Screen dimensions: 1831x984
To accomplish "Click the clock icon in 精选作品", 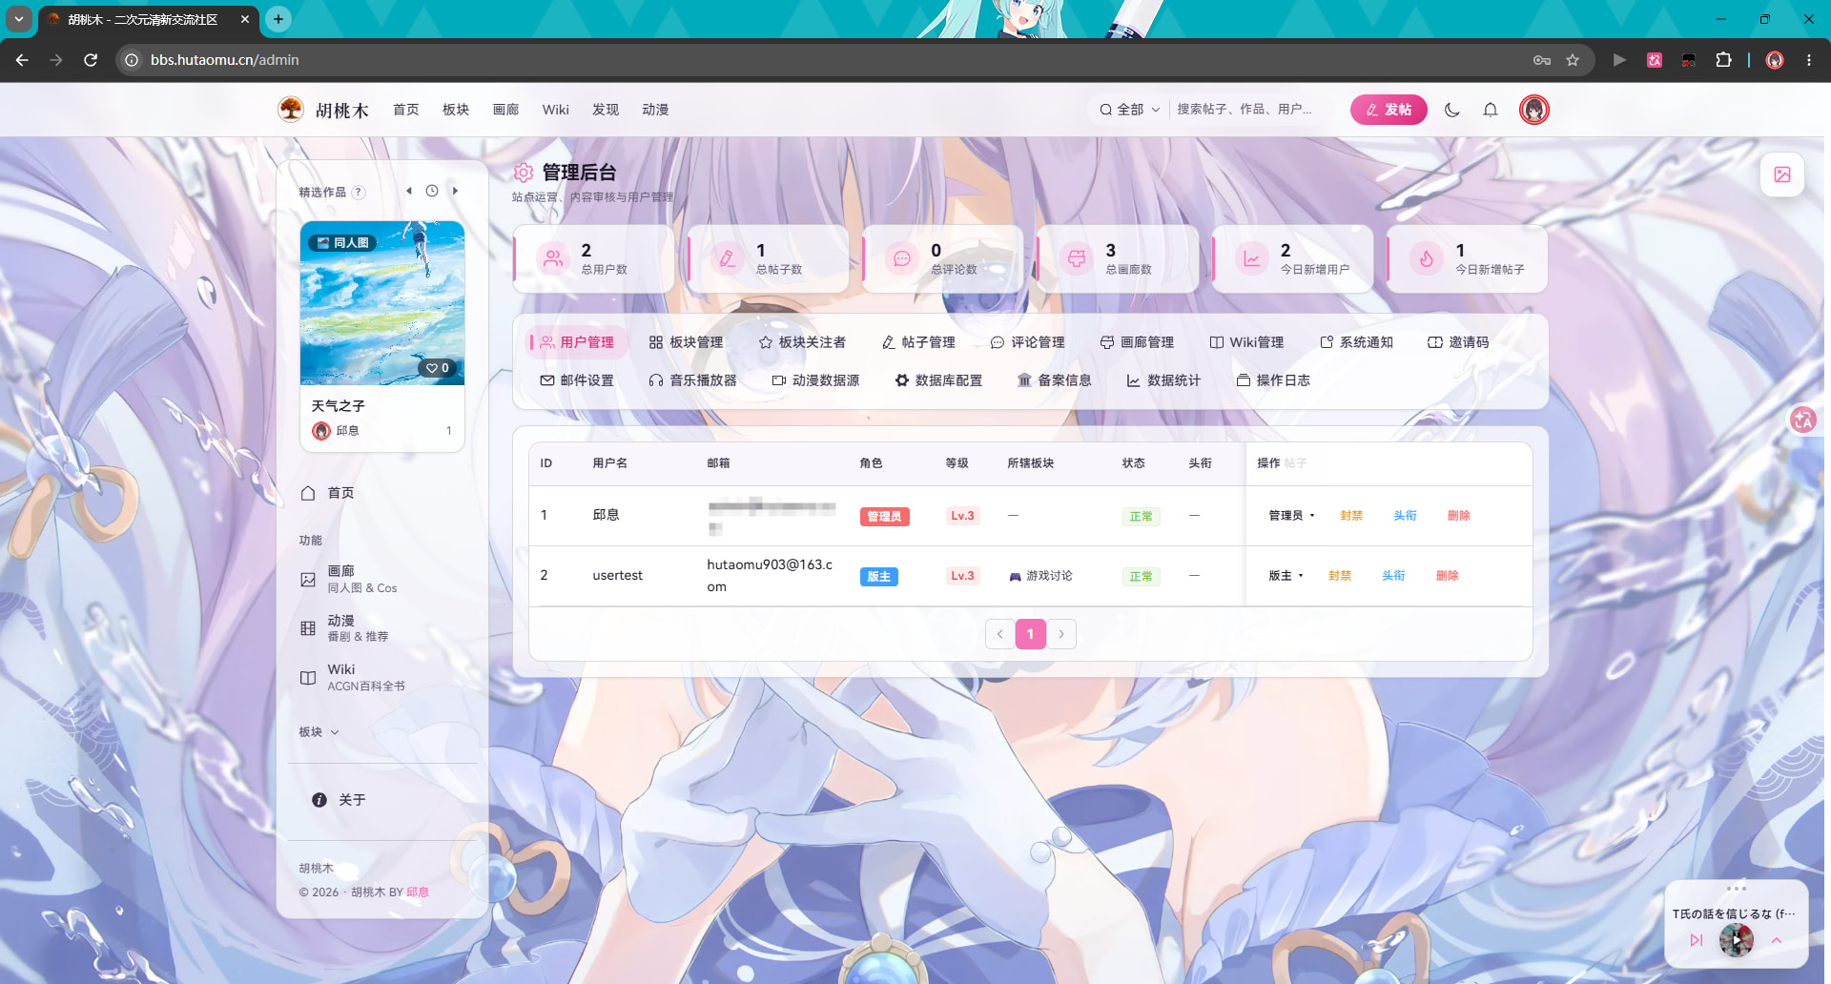I will click(x=432, y=191).
